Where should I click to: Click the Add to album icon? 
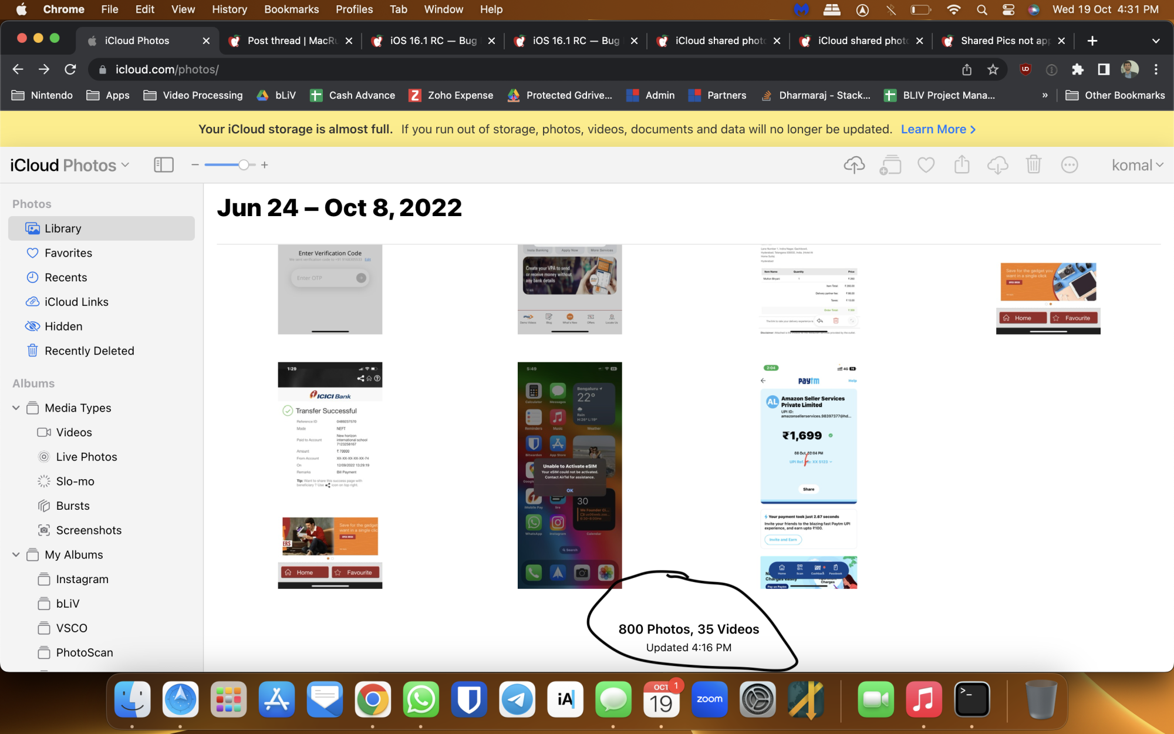[890, 165]
